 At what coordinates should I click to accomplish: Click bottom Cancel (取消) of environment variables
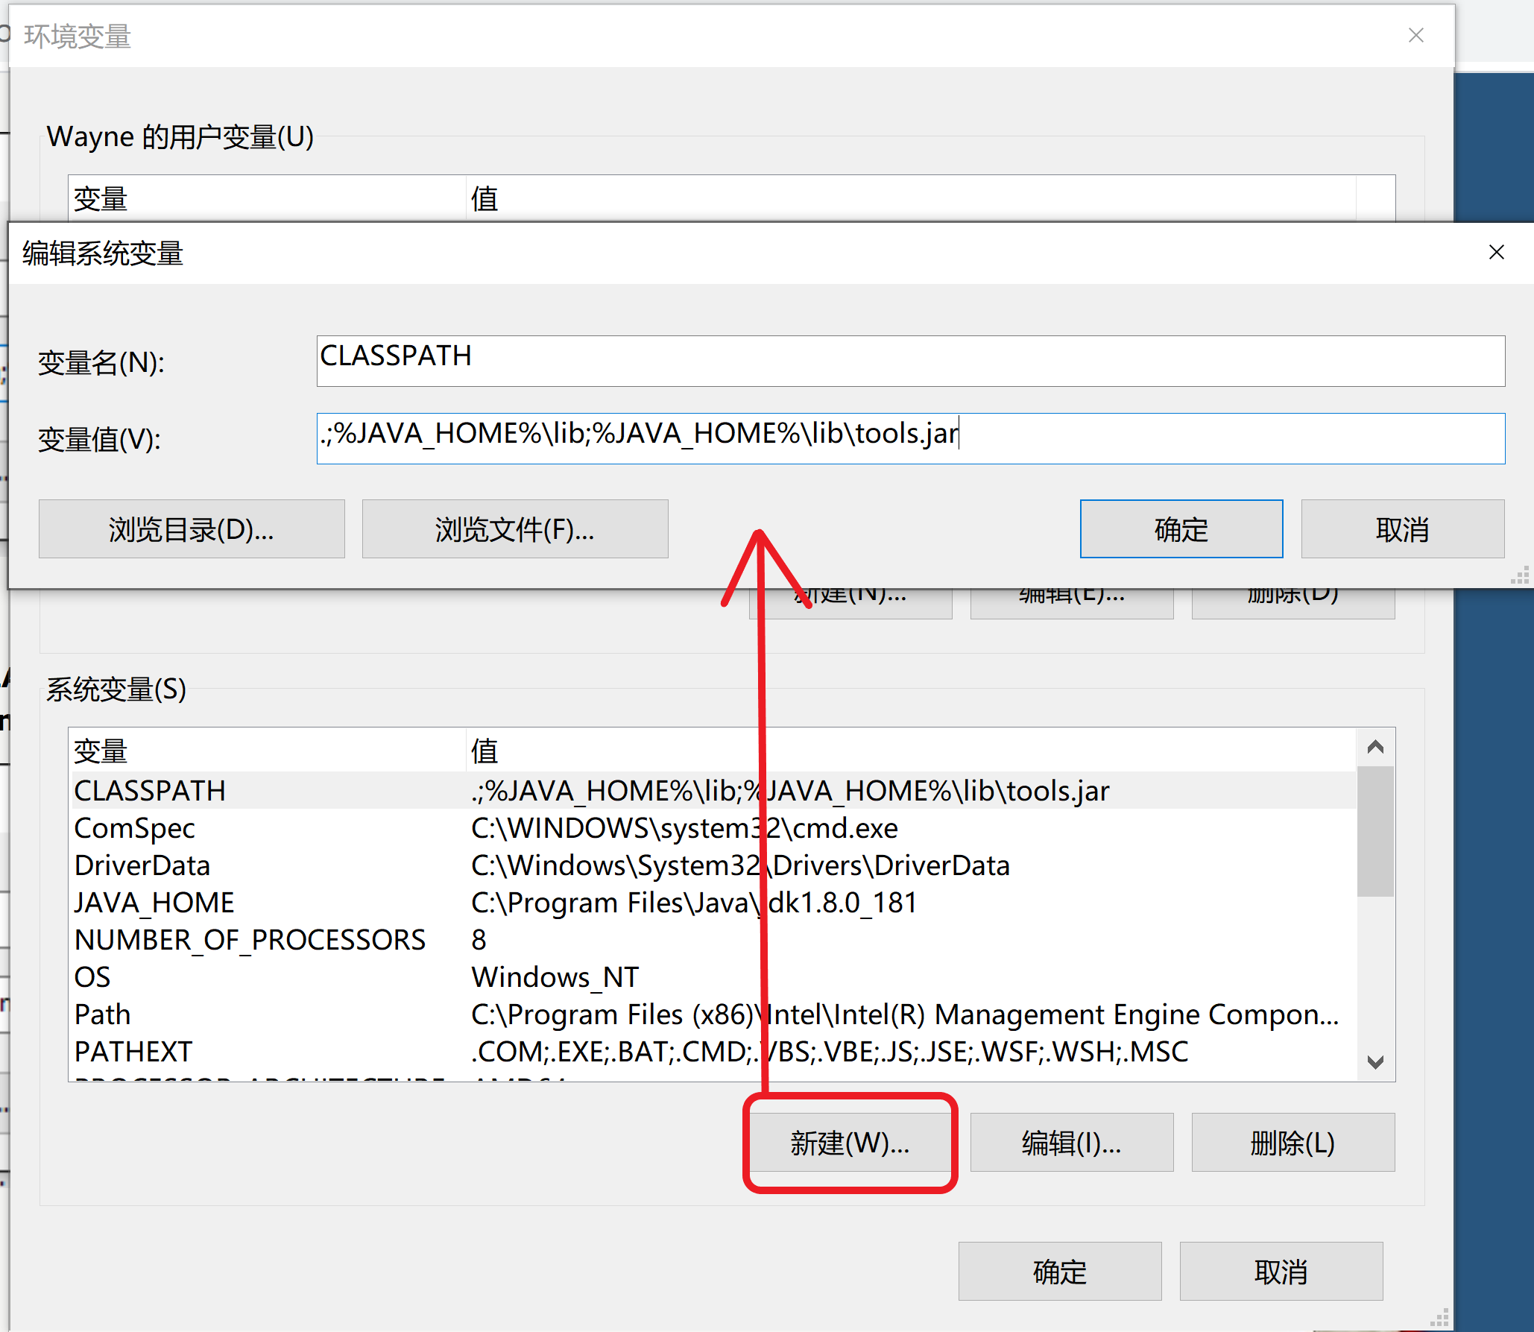coord(1281,1272)
